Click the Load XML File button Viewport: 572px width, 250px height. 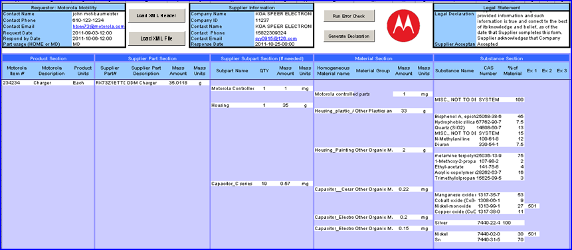[x=157, y=38]
